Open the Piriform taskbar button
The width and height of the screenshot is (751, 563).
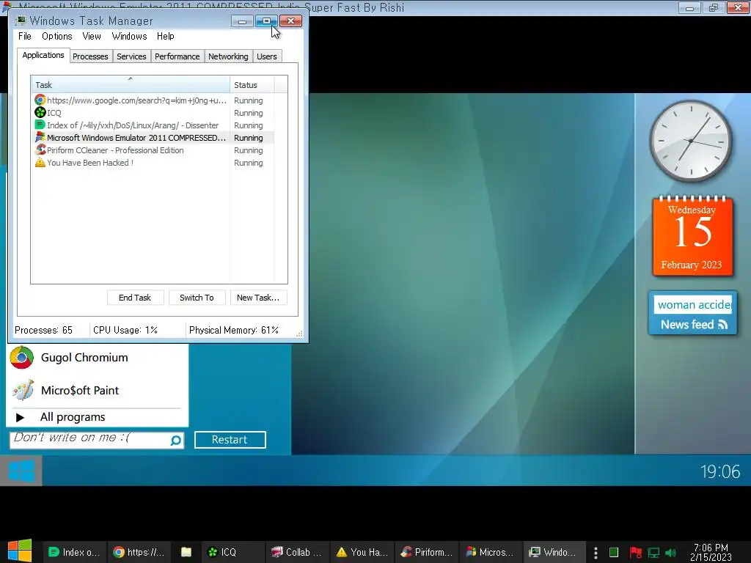(427, 552)
